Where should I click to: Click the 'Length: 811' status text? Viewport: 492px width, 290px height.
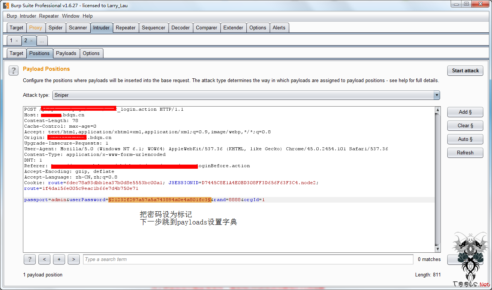[x=428, y=275]
